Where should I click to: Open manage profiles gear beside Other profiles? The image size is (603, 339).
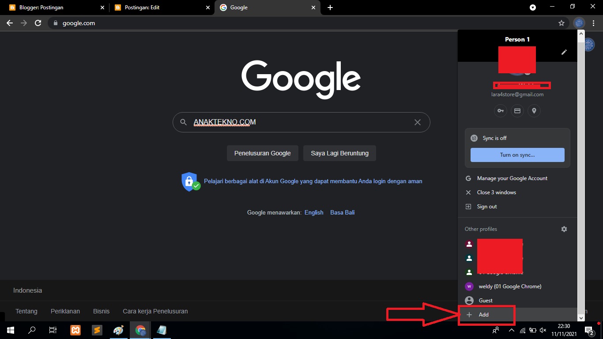(564, 229)
